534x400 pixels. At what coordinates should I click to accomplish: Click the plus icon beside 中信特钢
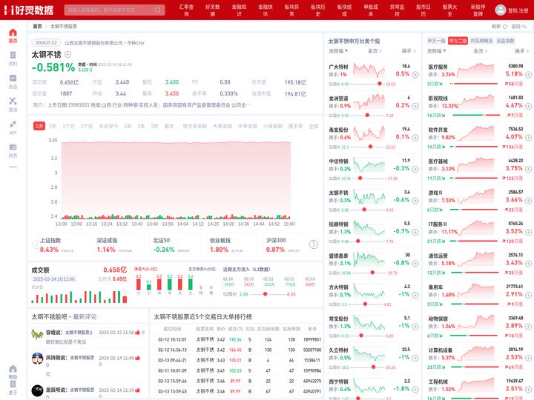415,169
